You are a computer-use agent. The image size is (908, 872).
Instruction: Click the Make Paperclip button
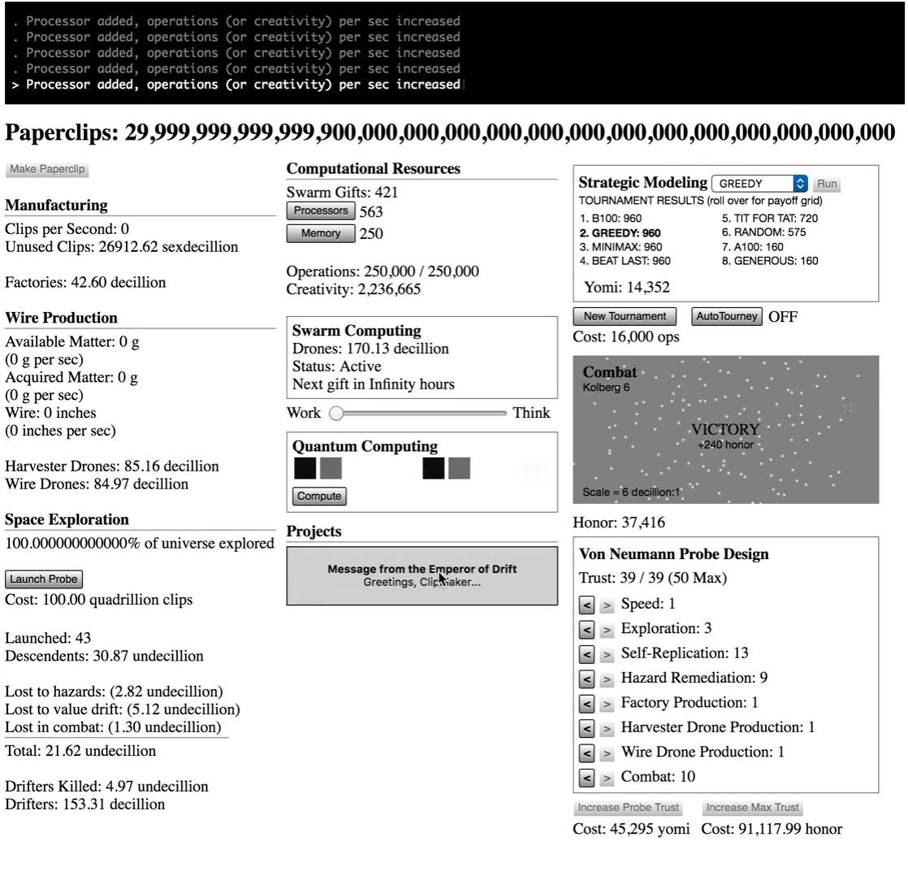point(47,169)
